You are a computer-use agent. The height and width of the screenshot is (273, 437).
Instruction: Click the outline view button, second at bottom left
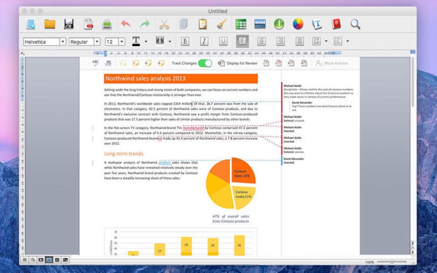point(33,260)
